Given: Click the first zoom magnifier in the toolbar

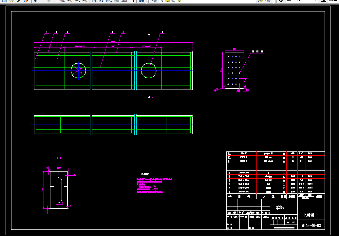Looking at the screenshot, I should coord(69,1).
